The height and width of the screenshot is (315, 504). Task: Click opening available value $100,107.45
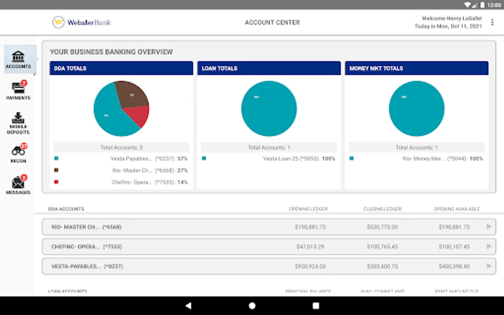coord(454,247)
